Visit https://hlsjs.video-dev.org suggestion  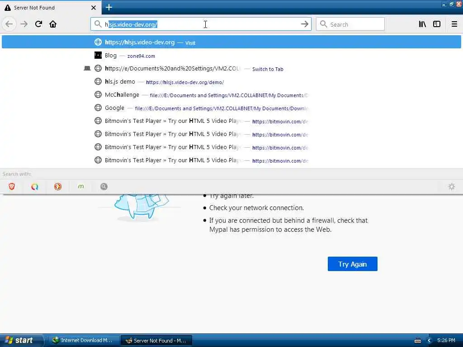point(231,42)
